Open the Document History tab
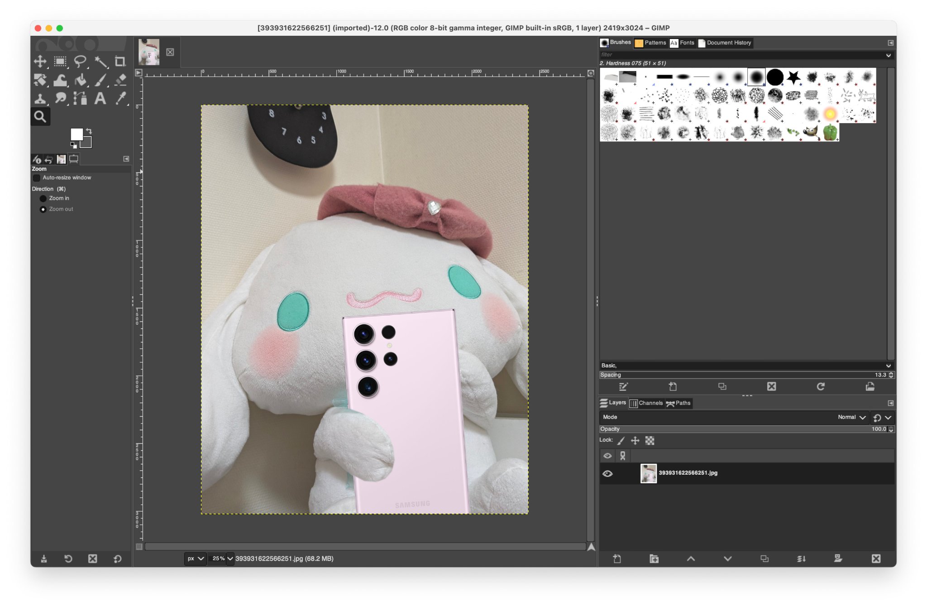927x607 pixels. tap(725, 43)
